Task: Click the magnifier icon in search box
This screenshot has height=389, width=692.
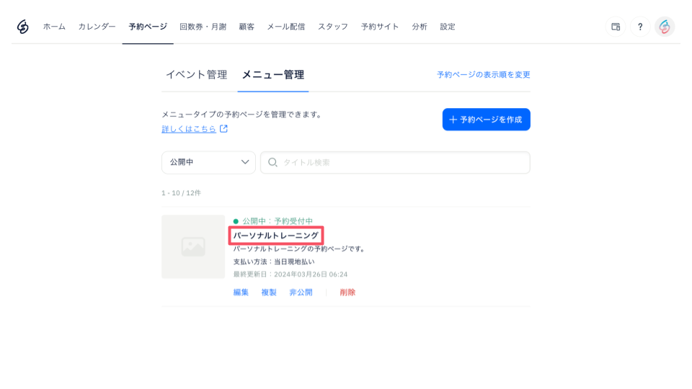Action: [x=272, y=162]
